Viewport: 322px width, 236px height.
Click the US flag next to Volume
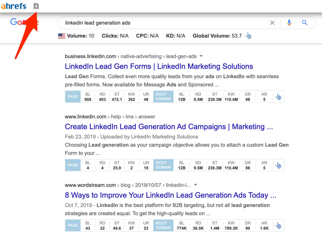point(62,36)
